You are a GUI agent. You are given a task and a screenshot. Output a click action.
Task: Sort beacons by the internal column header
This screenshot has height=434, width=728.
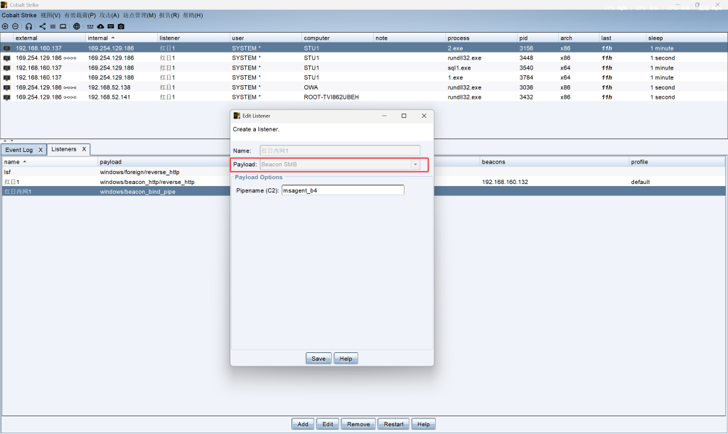coord(122,38)
